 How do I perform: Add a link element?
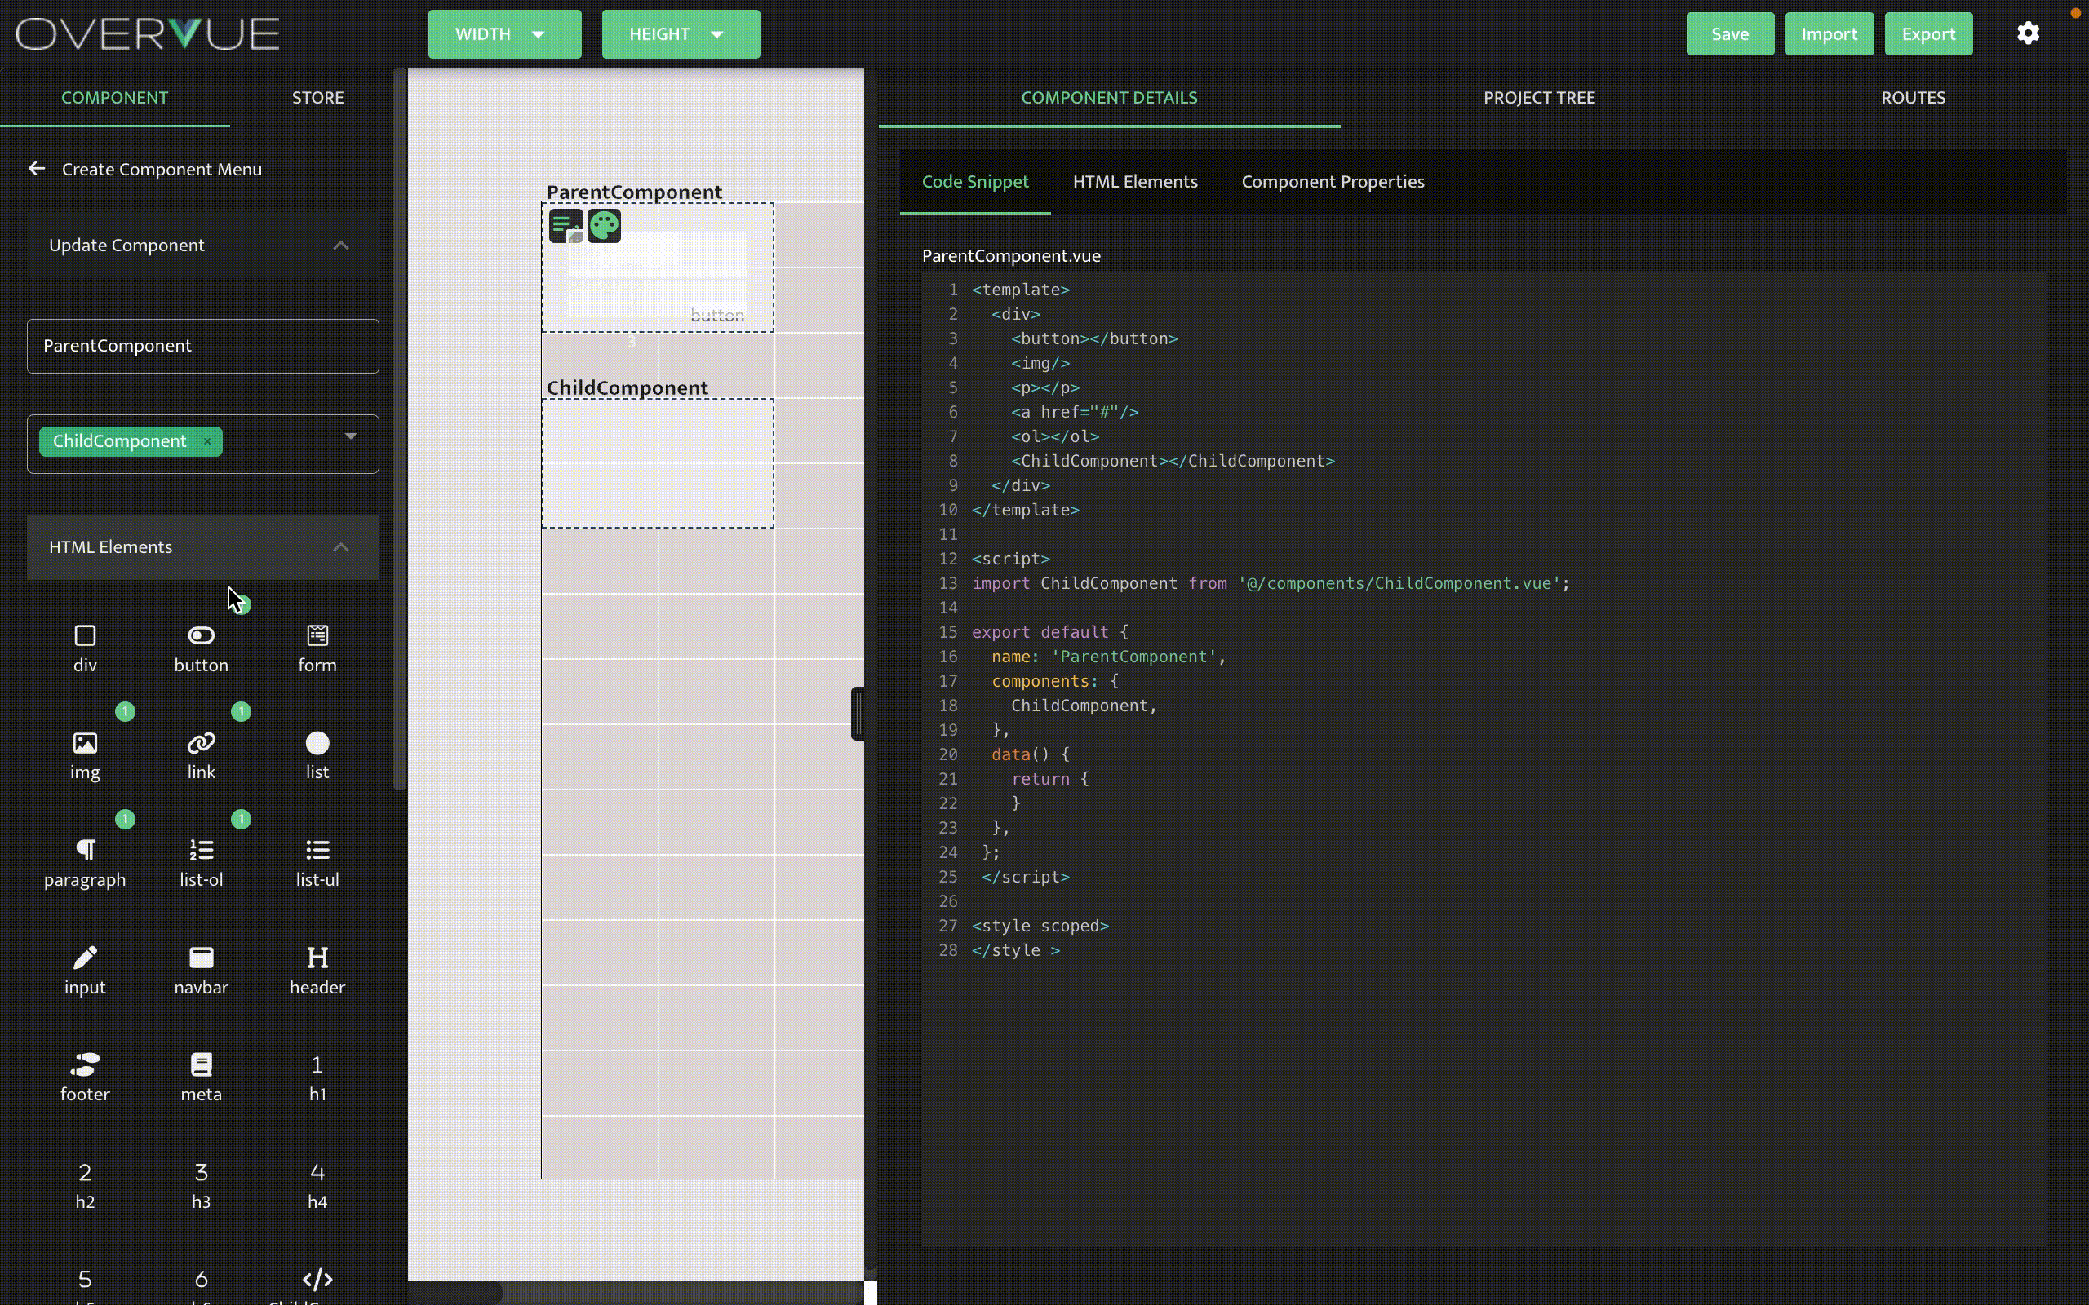(201, 756)
